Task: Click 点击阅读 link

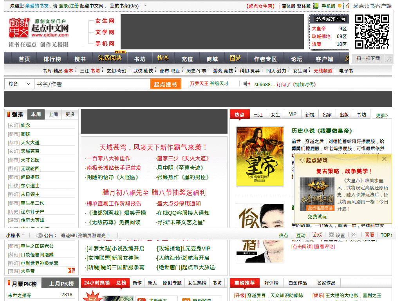Action: click(x=302, y=247)
